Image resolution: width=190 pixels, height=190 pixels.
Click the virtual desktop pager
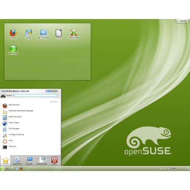12,168
